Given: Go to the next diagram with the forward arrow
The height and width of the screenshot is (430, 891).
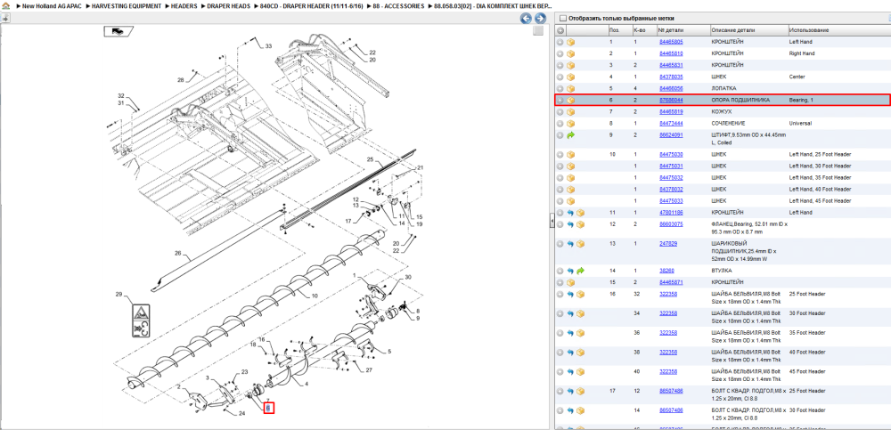Looking at the screenshot, I should coord(540,18).
